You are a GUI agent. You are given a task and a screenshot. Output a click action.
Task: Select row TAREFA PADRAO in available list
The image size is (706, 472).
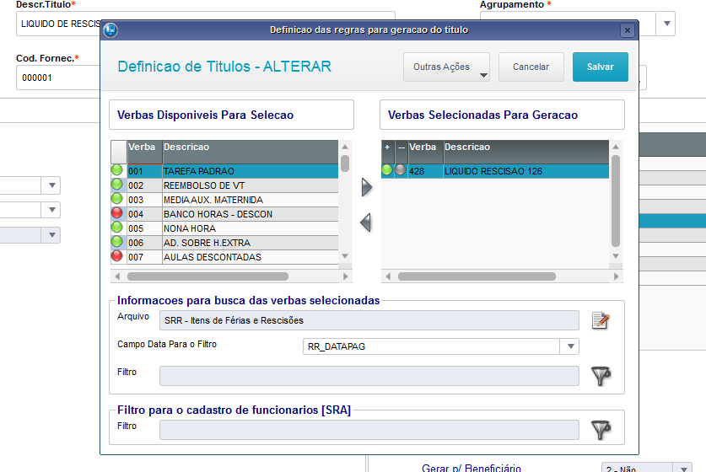(x=224, y=171)
